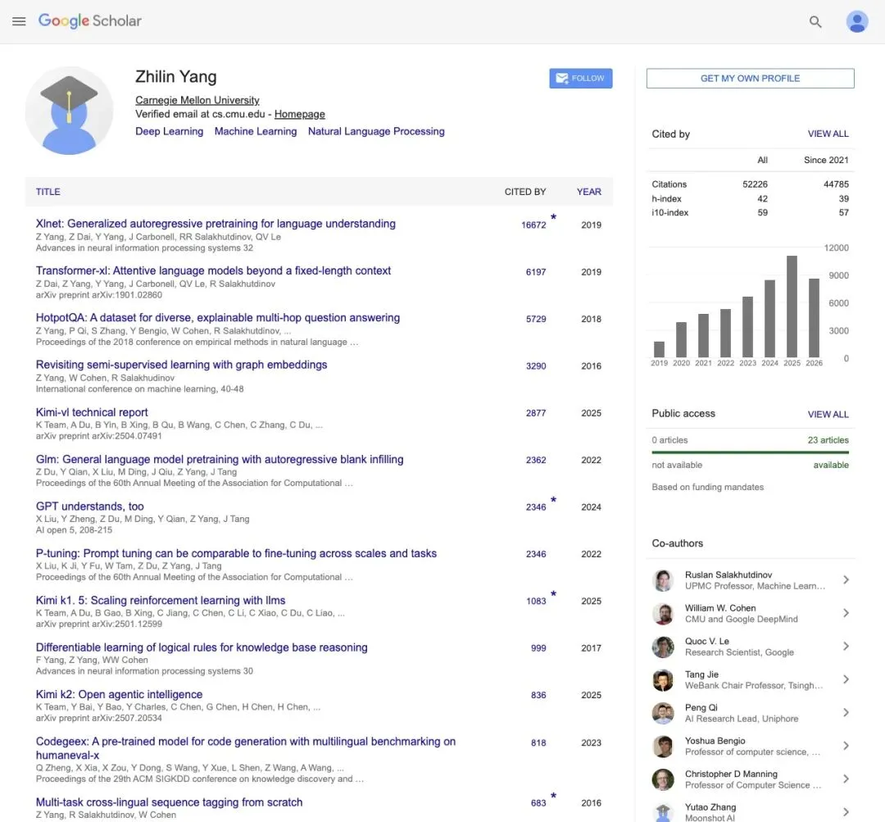
Task: Open co-author Ruslan Salakhutdinov's profile
Action: [x=728, y=574]
